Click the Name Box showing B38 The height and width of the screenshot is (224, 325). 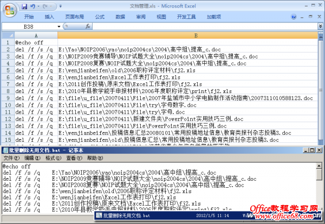click(29, 27)
